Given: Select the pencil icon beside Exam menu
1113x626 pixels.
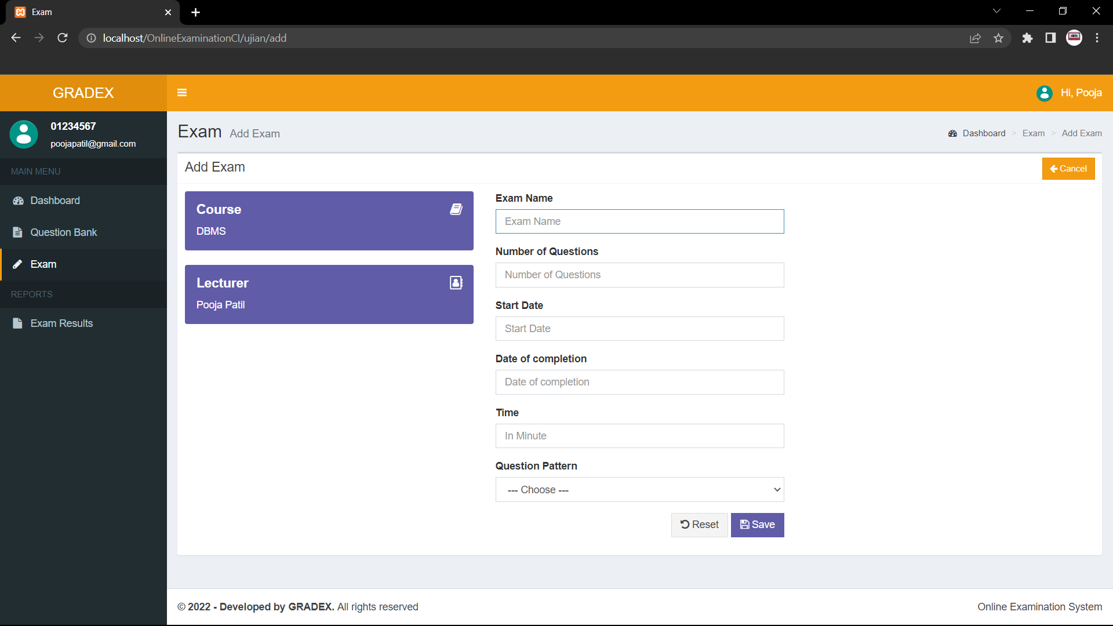Looking at the screenshot, I should [x=17, y=264].
